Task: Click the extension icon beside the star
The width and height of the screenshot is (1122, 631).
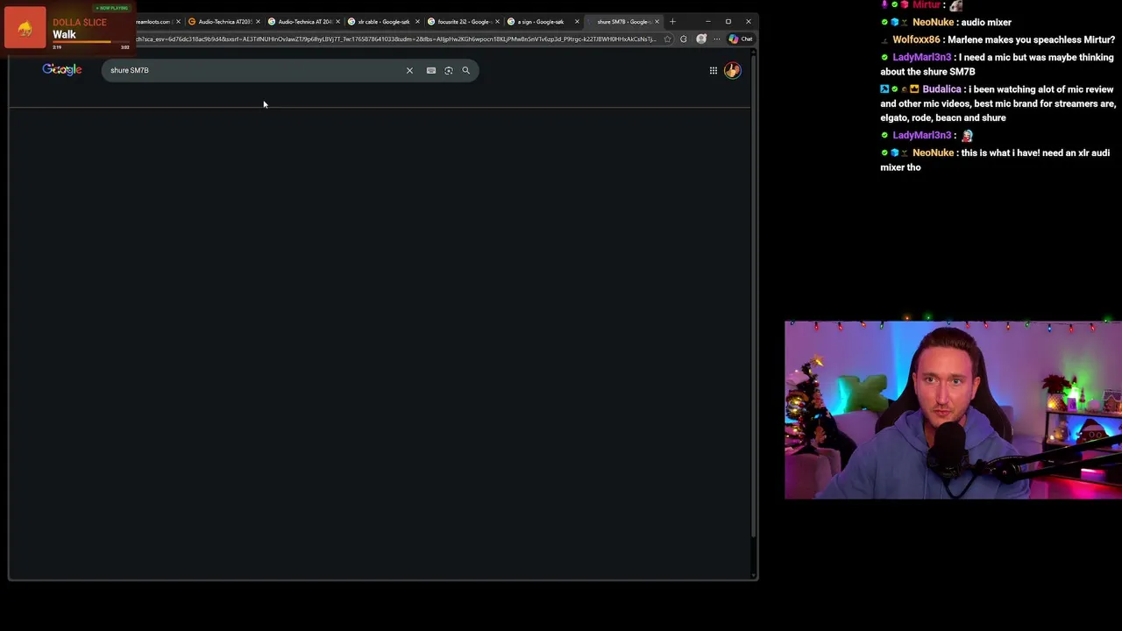Action: point(684,39)
